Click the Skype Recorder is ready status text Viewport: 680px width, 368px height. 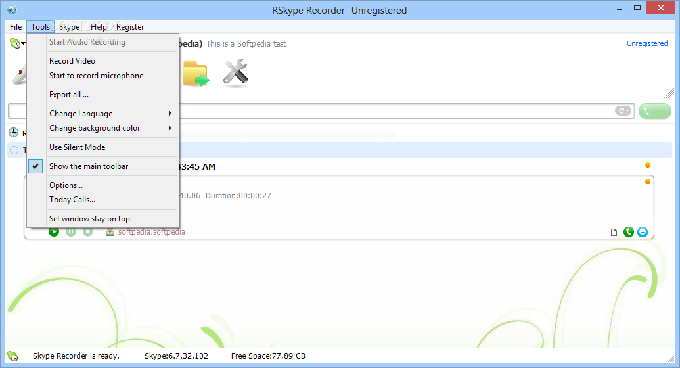pos(76,356)
